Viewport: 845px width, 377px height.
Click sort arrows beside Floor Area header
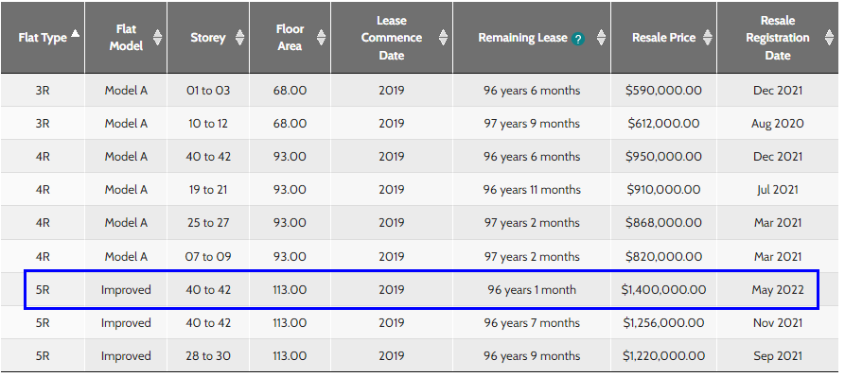321,38
